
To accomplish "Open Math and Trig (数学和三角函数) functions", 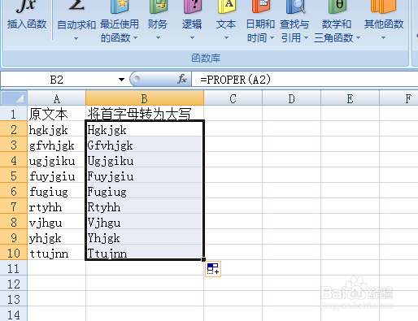I will click(337, 22).
